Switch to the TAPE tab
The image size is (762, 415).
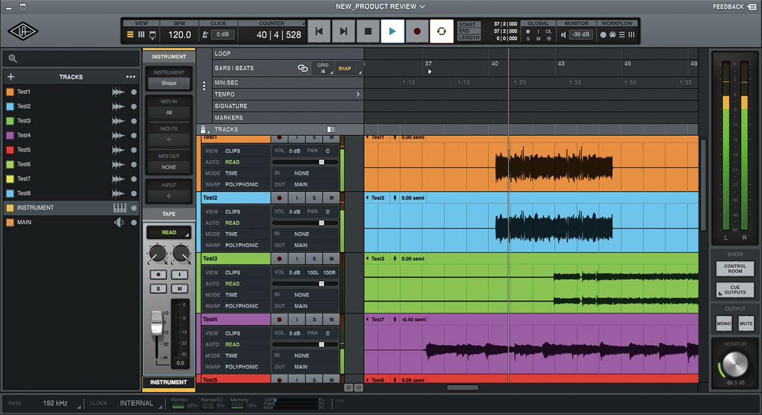pos(168,213)
